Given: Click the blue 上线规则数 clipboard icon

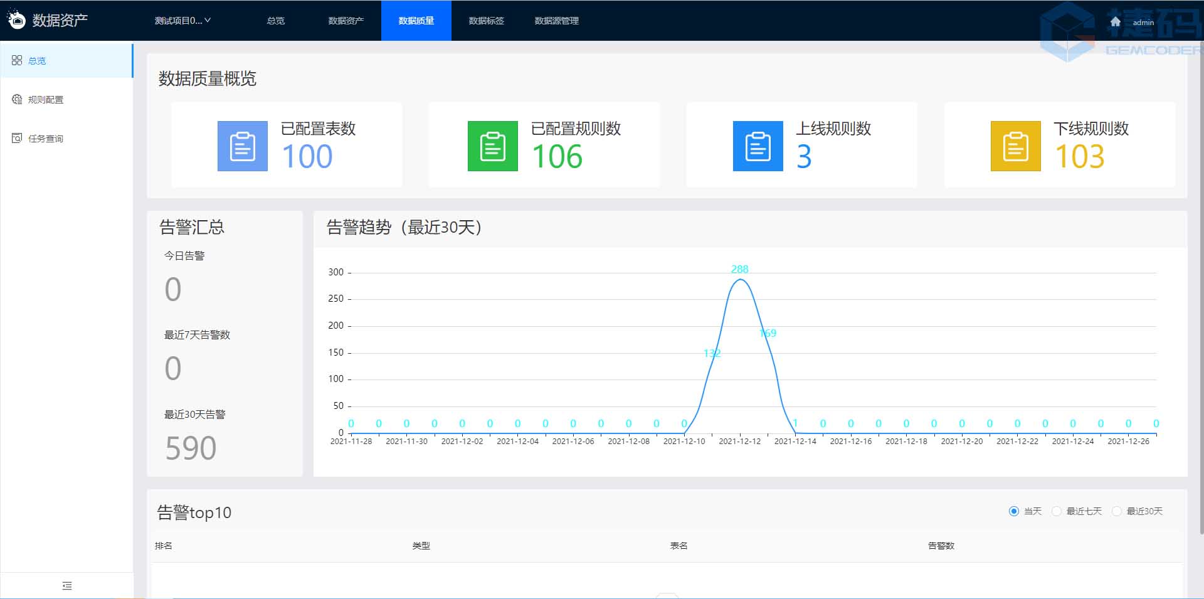Looking at the screenshot, I should point(758,146).
